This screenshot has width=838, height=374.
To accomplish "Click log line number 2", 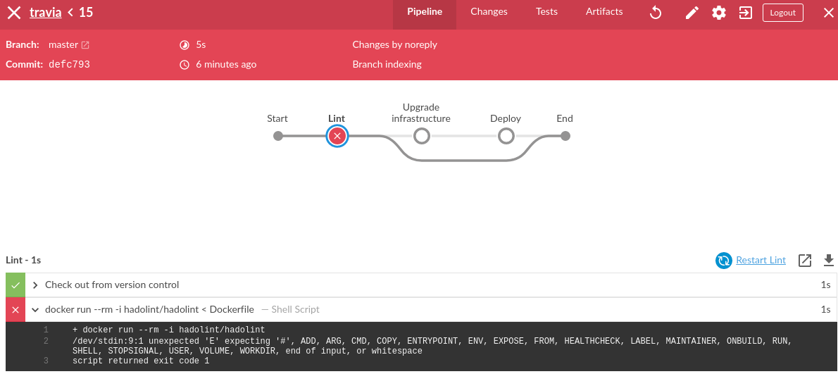I will pos(46,340).
